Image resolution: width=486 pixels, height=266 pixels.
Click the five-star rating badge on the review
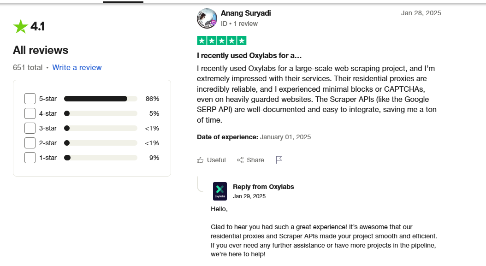pos(222,41)
